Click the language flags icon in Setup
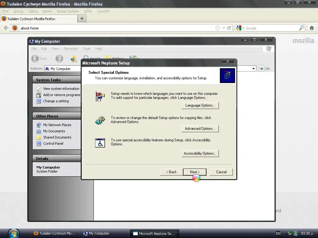 100,96
